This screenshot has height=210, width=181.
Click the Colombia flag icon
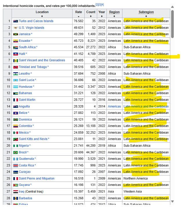[15, 126]
